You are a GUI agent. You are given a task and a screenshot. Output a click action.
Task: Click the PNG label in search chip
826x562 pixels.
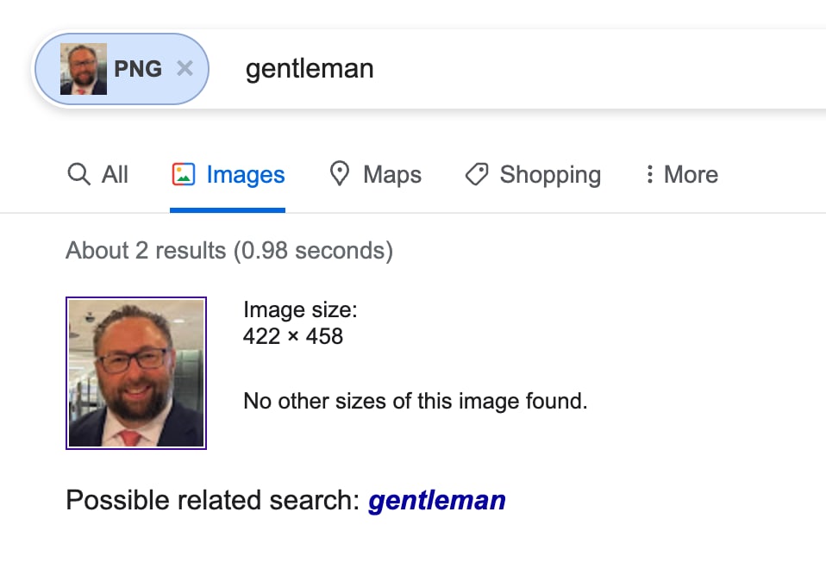[x=137, y=69]
